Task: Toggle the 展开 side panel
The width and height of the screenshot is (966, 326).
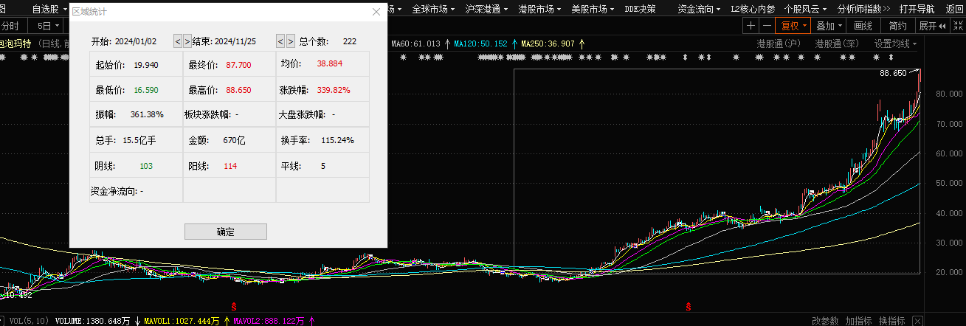Action: point(931,25)
